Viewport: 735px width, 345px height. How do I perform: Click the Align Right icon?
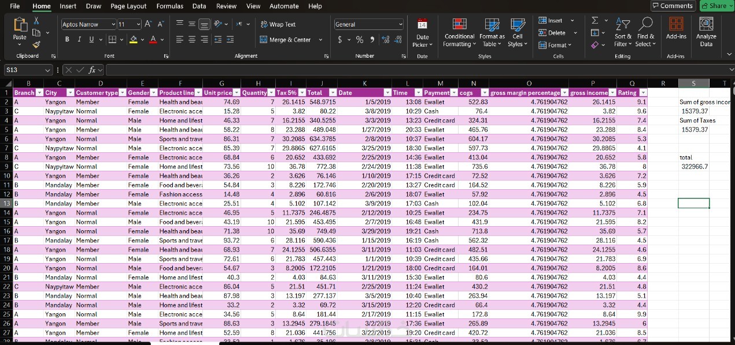(x=204, y=39)
